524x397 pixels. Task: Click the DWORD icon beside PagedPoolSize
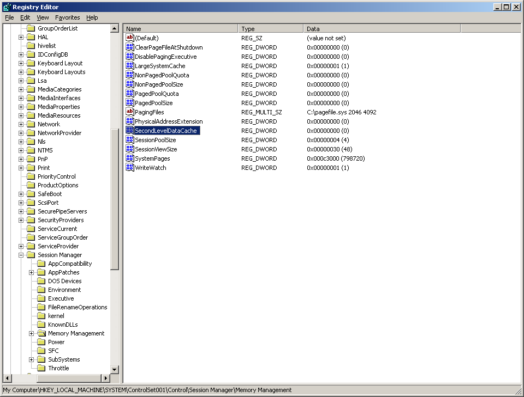[x=130, y=103]
